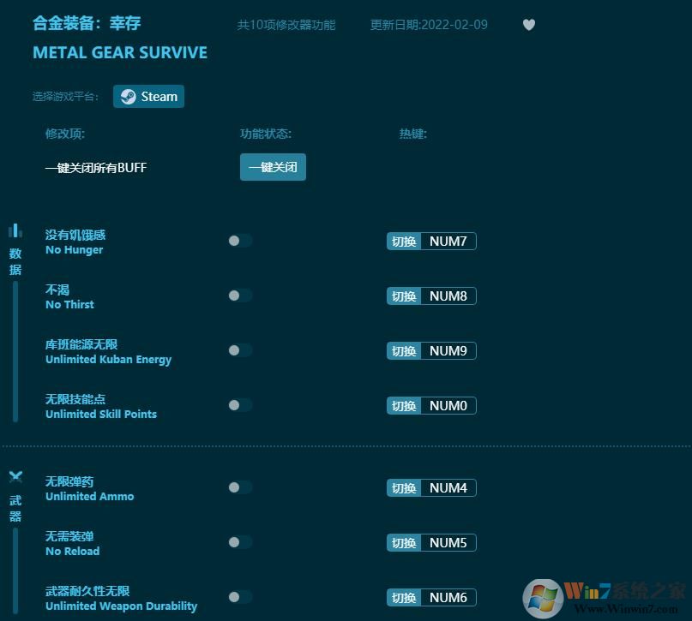
Task: Enable Unlimited Weapon Durability toggle
Action: (x=240, y=597)
